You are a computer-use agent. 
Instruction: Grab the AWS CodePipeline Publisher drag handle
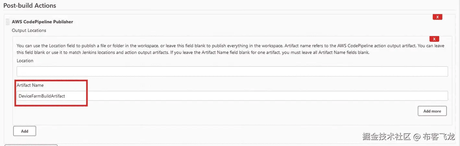click(8, 22)
